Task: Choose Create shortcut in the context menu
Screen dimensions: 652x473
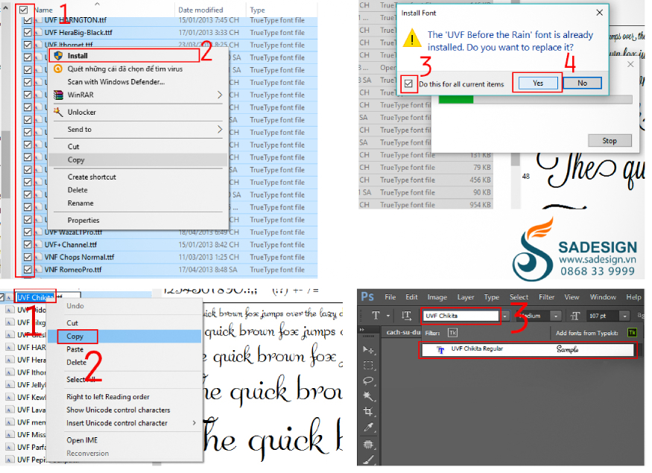Action: tap(92, 179)
